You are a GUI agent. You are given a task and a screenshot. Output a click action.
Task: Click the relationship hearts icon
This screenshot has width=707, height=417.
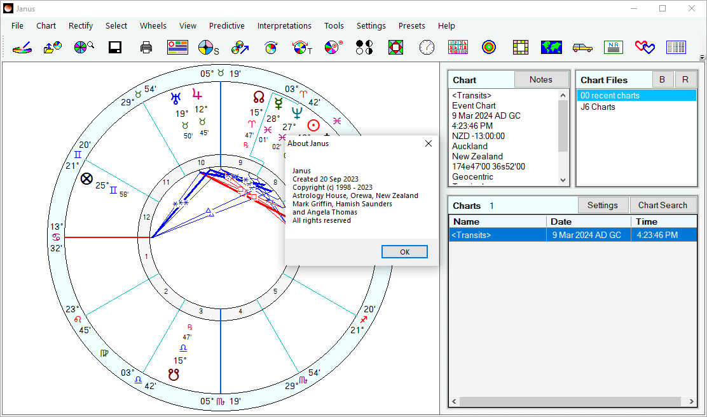point(644,47)
